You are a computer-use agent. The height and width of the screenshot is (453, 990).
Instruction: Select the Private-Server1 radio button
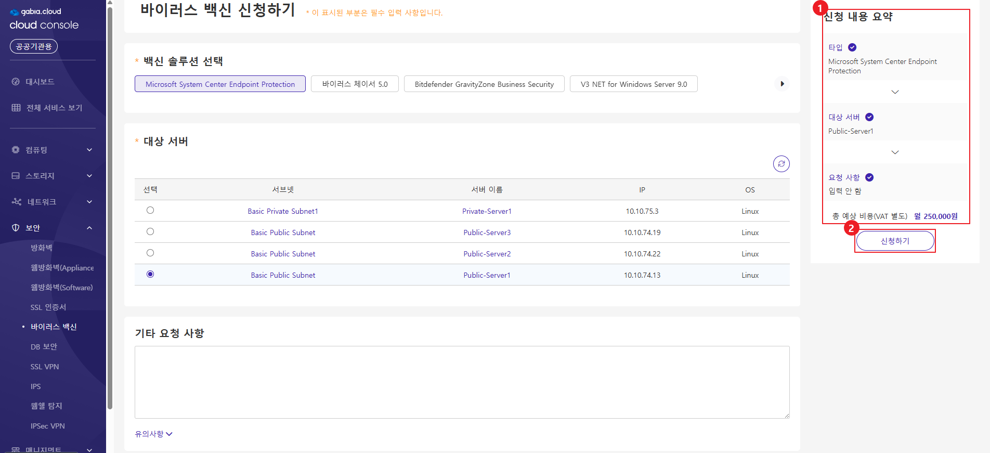150,210
